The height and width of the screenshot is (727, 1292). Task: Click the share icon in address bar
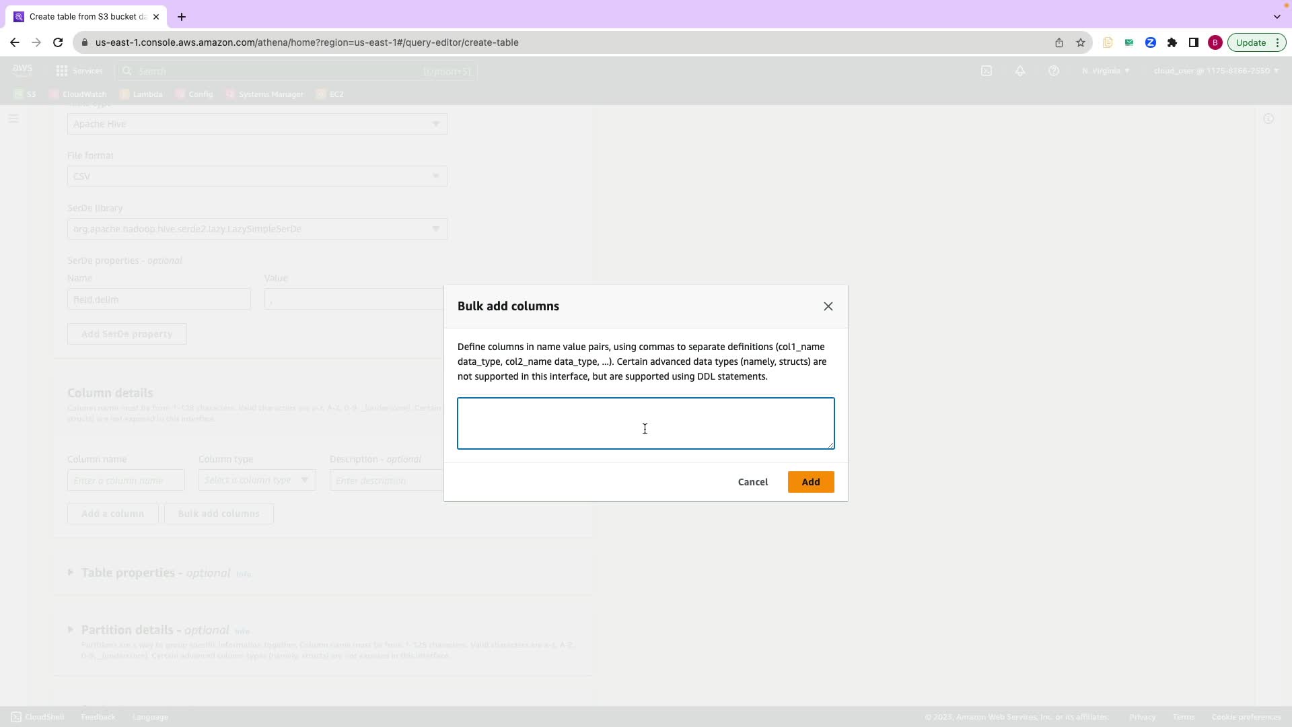pyautogui.click(x=1058, y=42)
